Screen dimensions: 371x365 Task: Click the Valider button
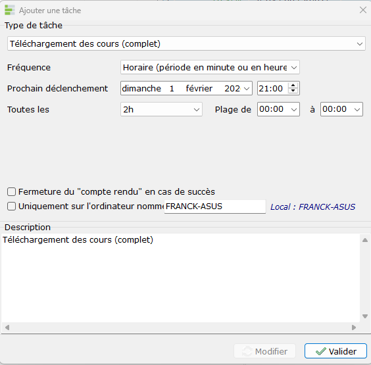point(335,351)
